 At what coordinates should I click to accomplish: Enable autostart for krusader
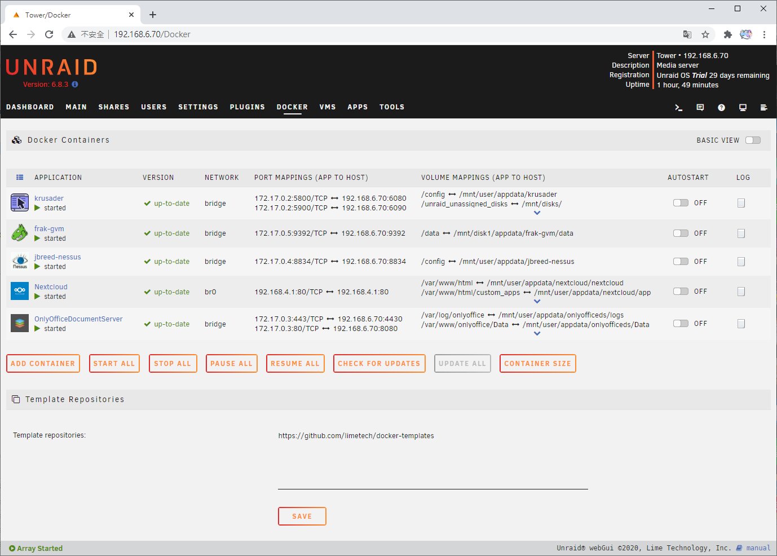[x=681, y=203]
